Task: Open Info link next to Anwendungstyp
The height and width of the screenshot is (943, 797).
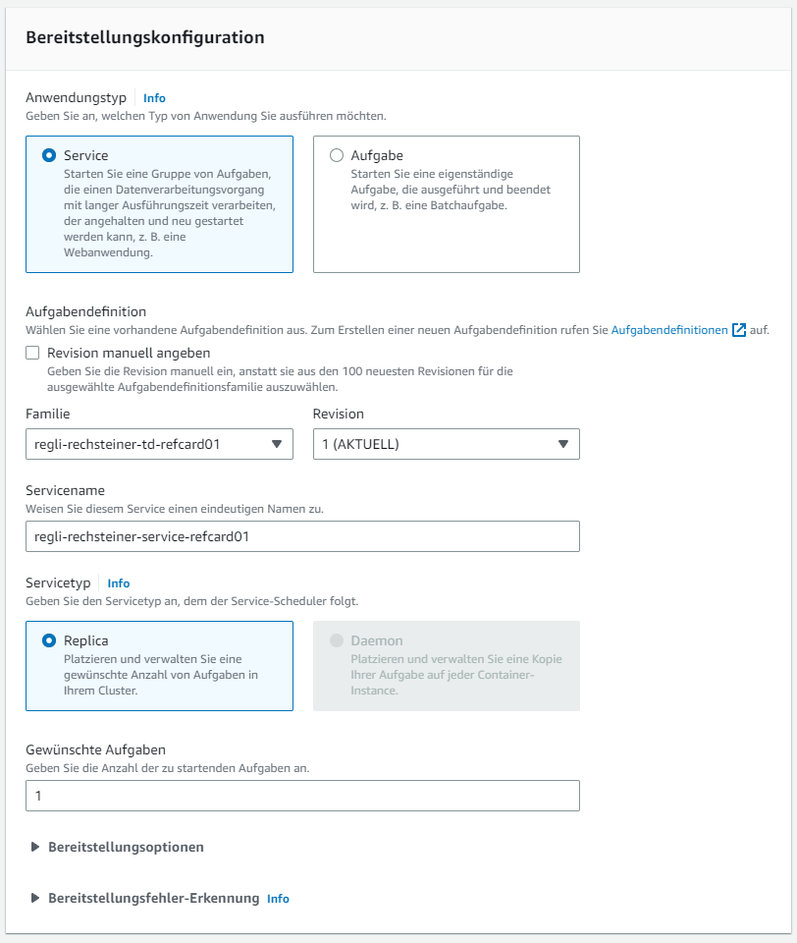Action: coord(154,98)
